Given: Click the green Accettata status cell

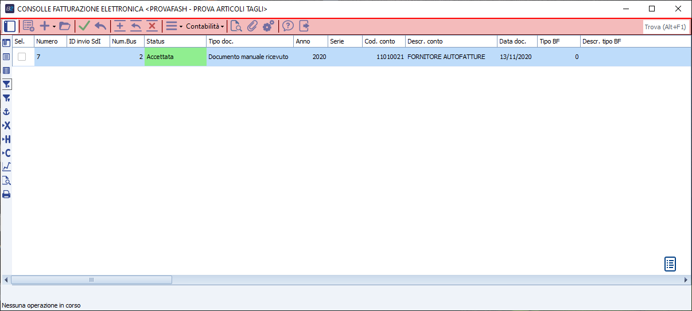Looking at the screenshot, I should click(x=175, y=57).
